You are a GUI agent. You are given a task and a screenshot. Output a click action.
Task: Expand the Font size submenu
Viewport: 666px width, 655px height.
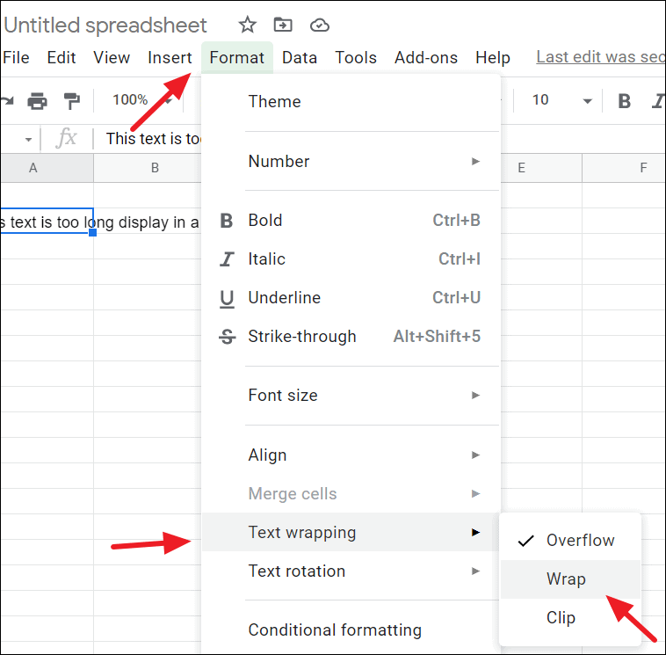pyautogui.click(x=351, y=396)
